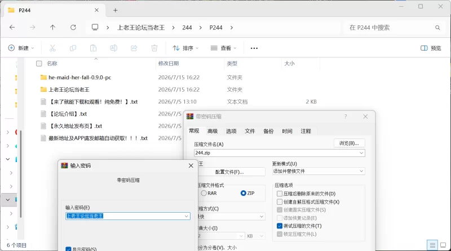451x251 pixels.
Task: Expand the archive name 244.zip dropdown
Action: pyautogui.click(x=361, y=153)
